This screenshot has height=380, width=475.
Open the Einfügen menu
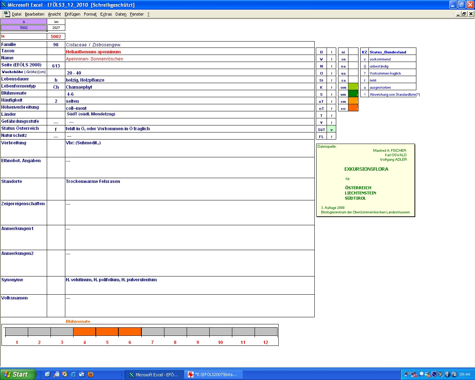[72, 14]
